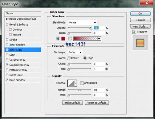Screen dimensions: 155x119
Task: Toggle the Anti-aliased checkbox
Action: 82,83
